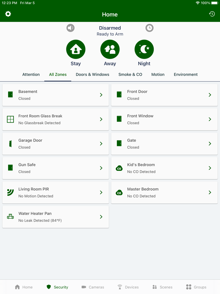220x294 pixels.
Task: Switch to the Motion tab
Action: click(158, 74)
